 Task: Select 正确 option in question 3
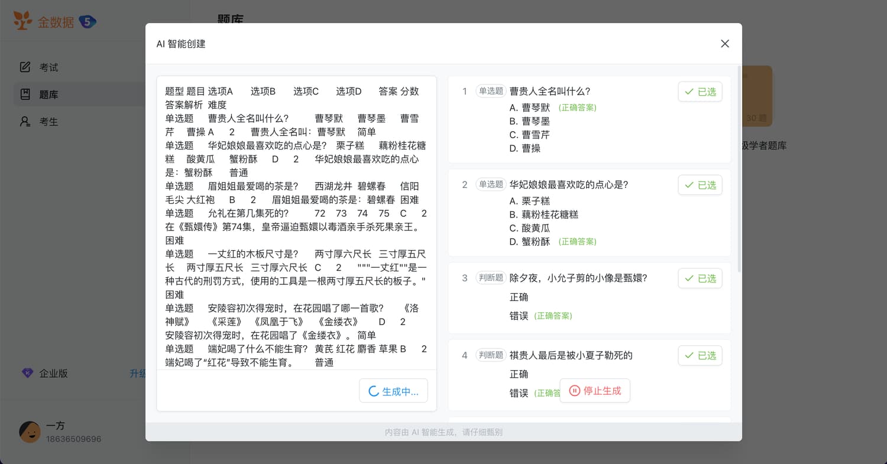[519, 297]
